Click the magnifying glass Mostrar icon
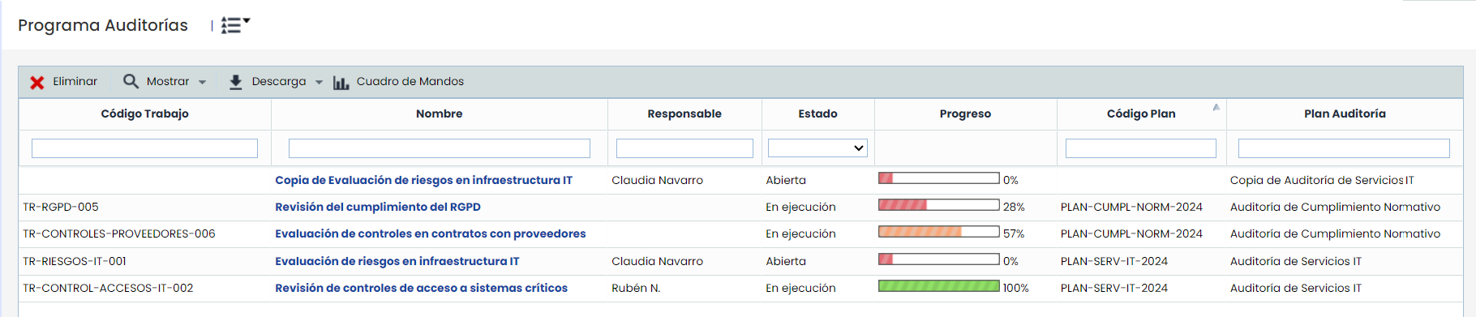 [131, 81]
